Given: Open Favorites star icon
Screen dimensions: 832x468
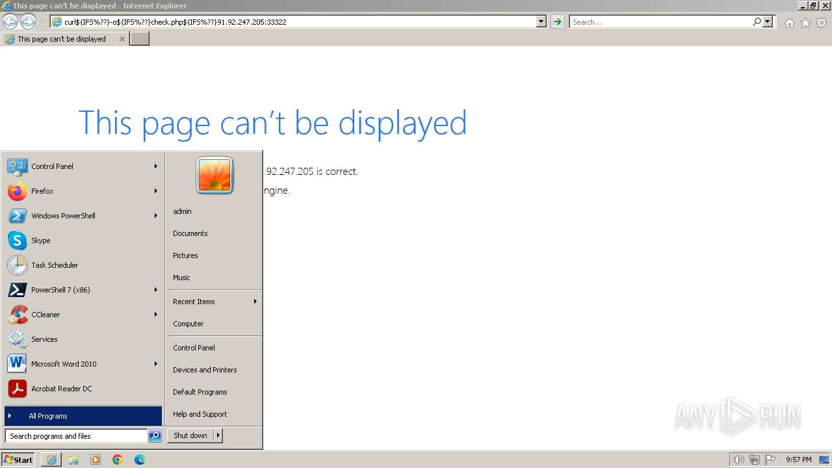Looking at the screenshot, I should pos(805,23).
